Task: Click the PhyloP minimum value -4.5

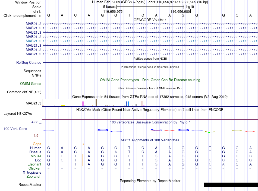Action: click(x=35, y=136)
